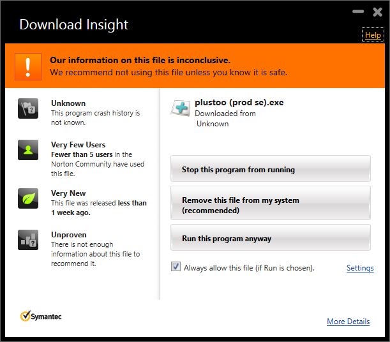Open the More Details link

pyautogui.click(x=348, y=322)
